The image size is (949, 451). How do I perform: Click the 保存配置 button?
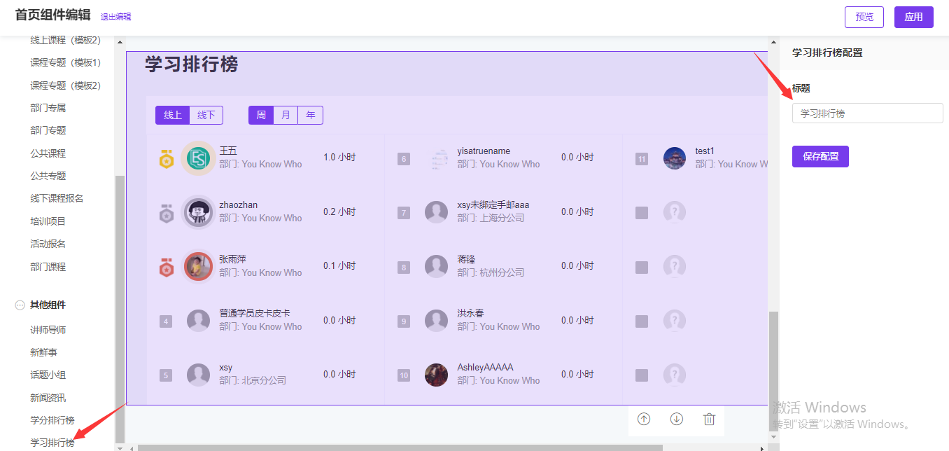click(x=820, y=157)
